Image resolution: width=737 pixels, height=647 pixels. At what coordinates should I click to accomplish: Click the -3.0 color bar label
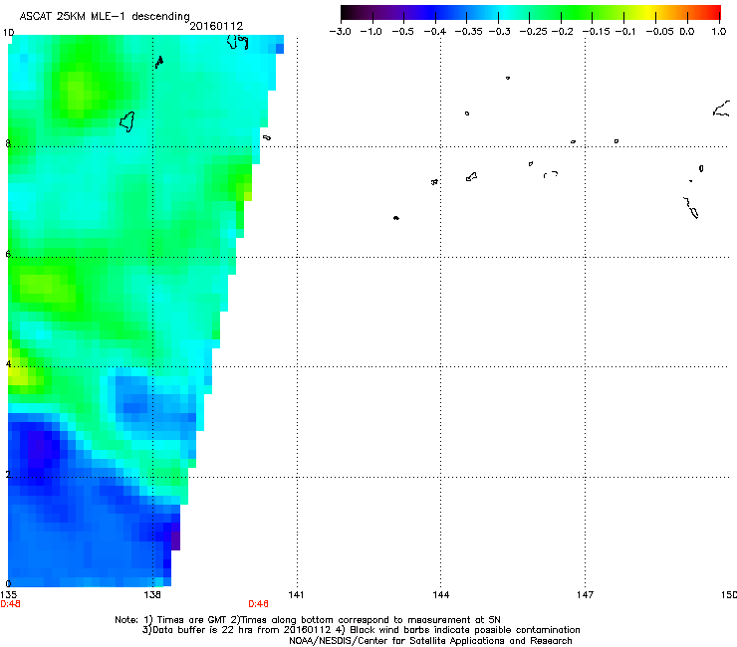pyautogui.click(x=341, y=32)
